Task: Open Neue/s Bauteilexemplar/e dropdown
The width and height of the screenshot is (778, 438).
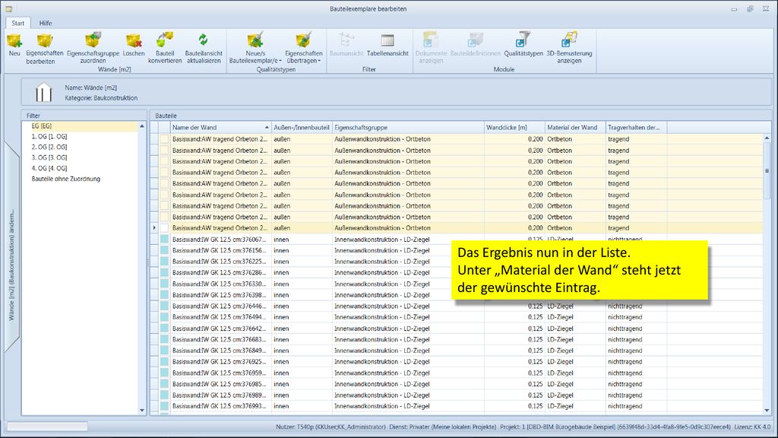Action: click(255, 48)
